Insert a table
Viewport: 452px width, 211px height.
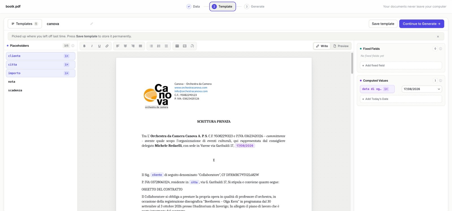(177, 46)
